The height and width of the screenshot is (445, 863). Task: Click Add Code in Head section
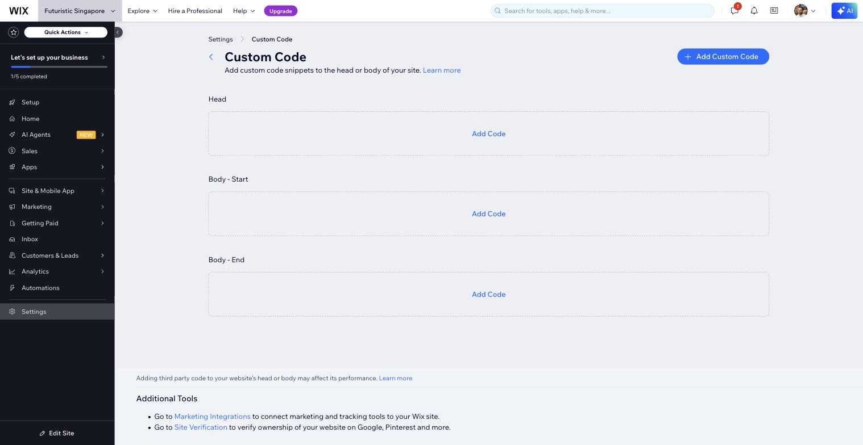coord(488,134)
